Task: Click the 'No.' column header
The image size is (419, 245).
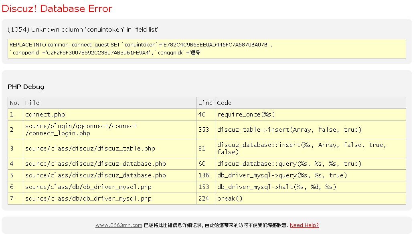Action: point(15,103)
